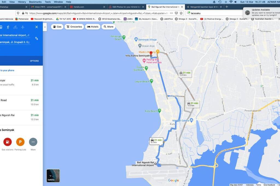Image resolution: width=280 pixels, height=186 pixels.
Task: Find Parking Lots near destination
Action: [x=20, y=142]
